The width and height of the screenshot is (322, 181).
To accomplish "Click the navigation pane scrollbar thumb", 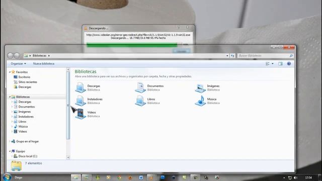I will point(68,105).
